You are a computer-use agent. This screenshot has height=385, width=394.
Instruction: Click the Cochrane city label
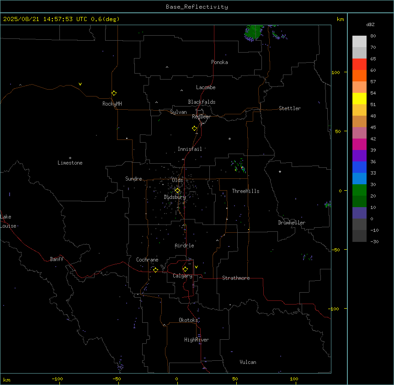click(147, 260)
